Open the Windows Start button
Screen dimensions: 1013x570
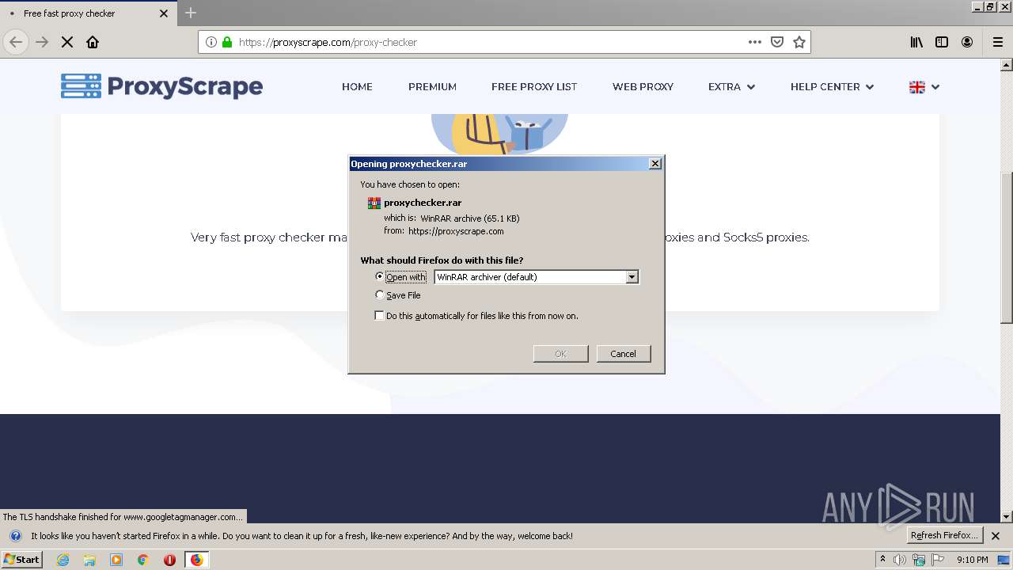click(x=21, y=560)
